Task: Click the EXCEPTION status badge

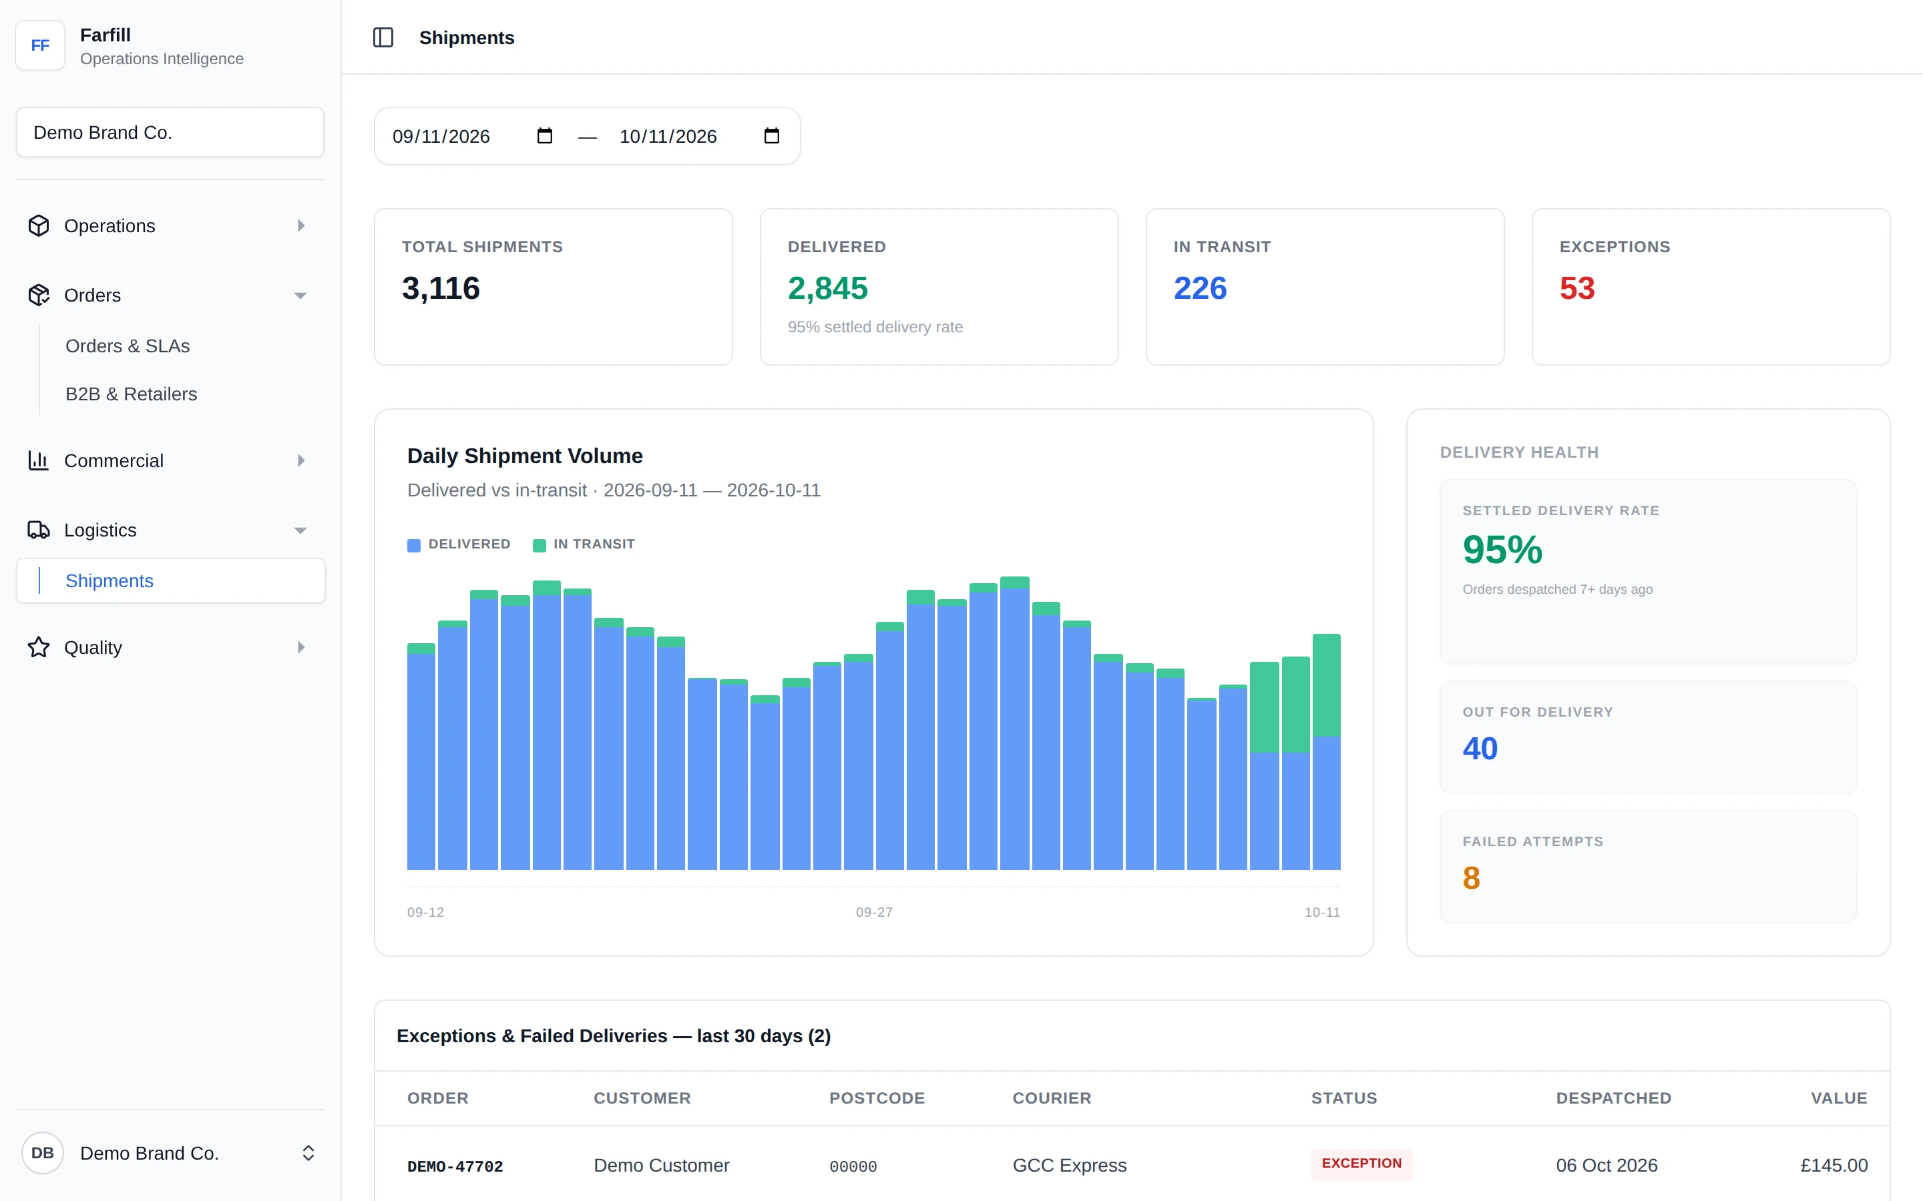Action: pos(1361,1164)
